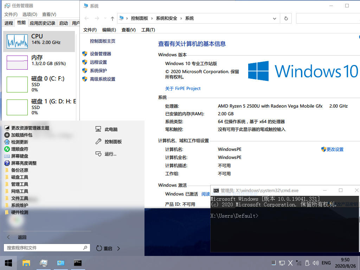This screenshot has width=360, height=270.
Task: Click the Wi-Fi icon in system tray
Action: click(x=299, y=263)
